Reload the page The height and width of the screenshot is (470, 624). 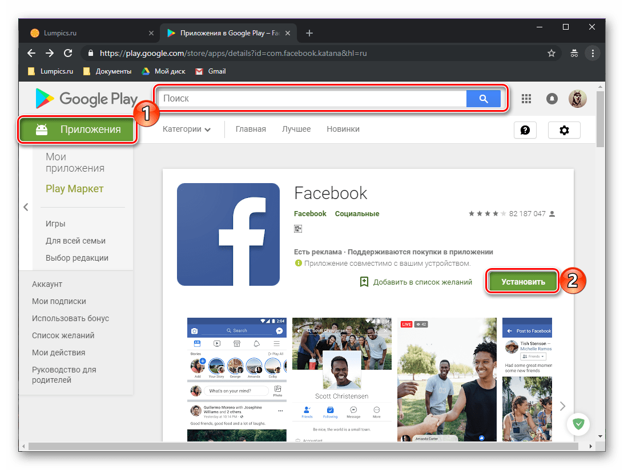tap(68, 53)
